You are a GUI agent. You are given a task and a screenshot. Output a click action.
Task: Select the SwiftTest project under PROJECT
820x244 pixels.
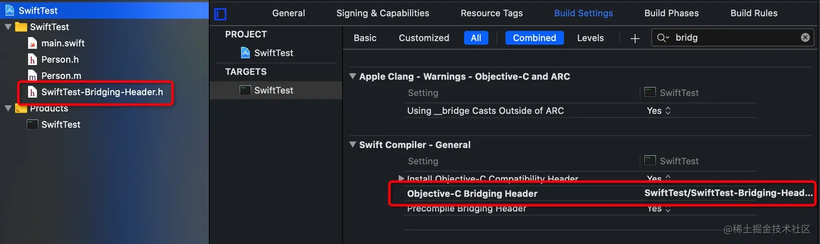click(x=273, y=53)
